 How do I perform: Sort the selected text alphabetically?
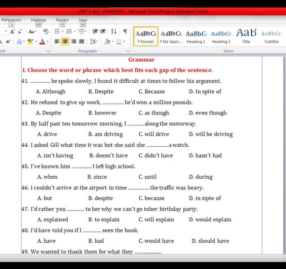[x=114, y=31]
